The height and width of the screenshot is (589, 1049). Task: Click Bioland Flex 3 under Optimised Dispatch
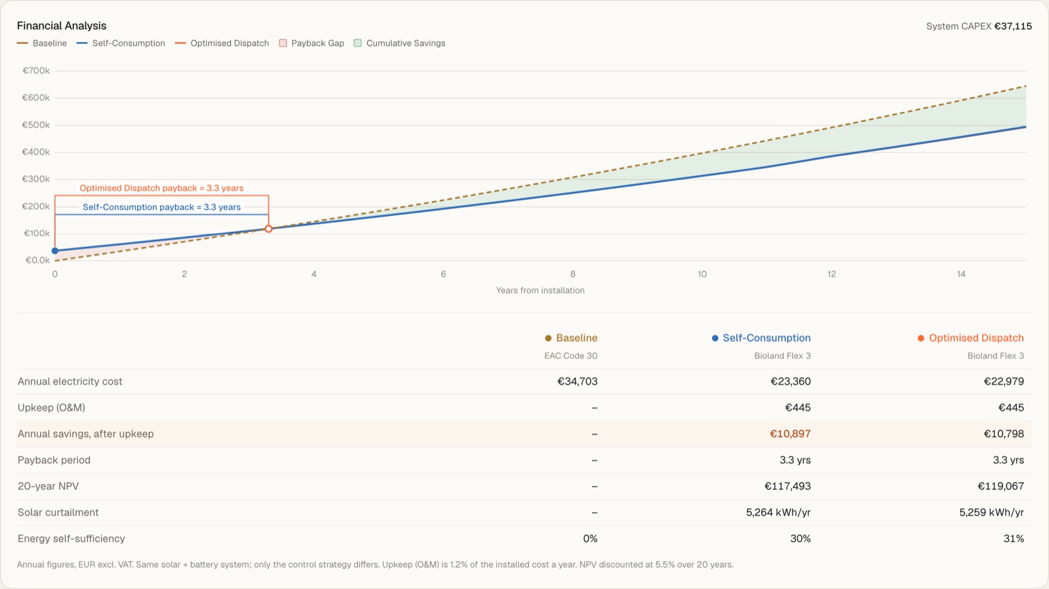click(995, 356)
